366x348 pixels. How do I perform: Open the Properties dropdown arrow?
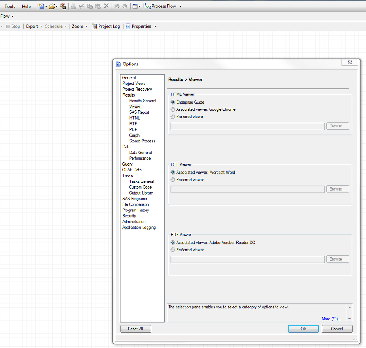155,26
